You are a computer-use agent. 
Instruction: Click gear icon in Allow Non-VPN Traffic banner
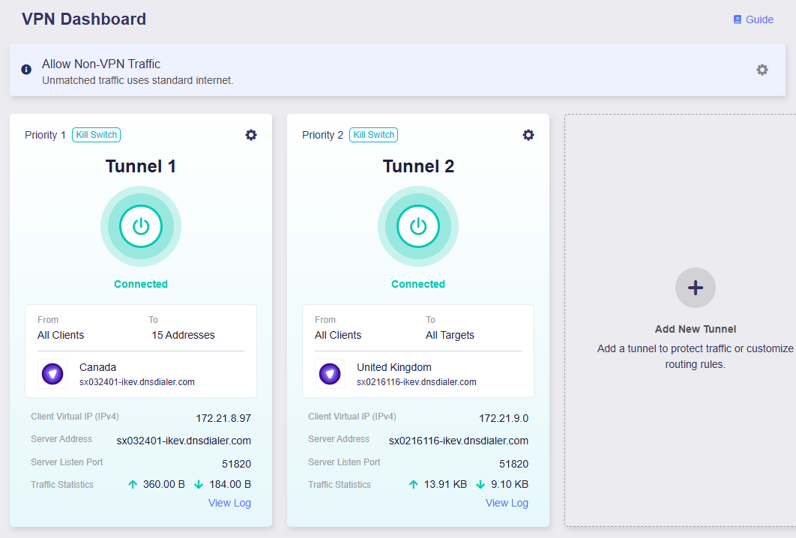[x=762, y=70]
